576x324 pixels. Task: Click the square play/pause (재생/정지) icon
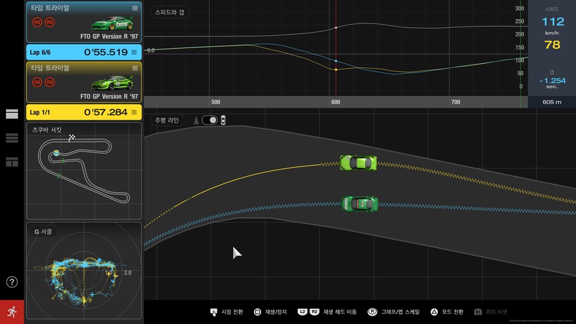[x=257, y=312]
